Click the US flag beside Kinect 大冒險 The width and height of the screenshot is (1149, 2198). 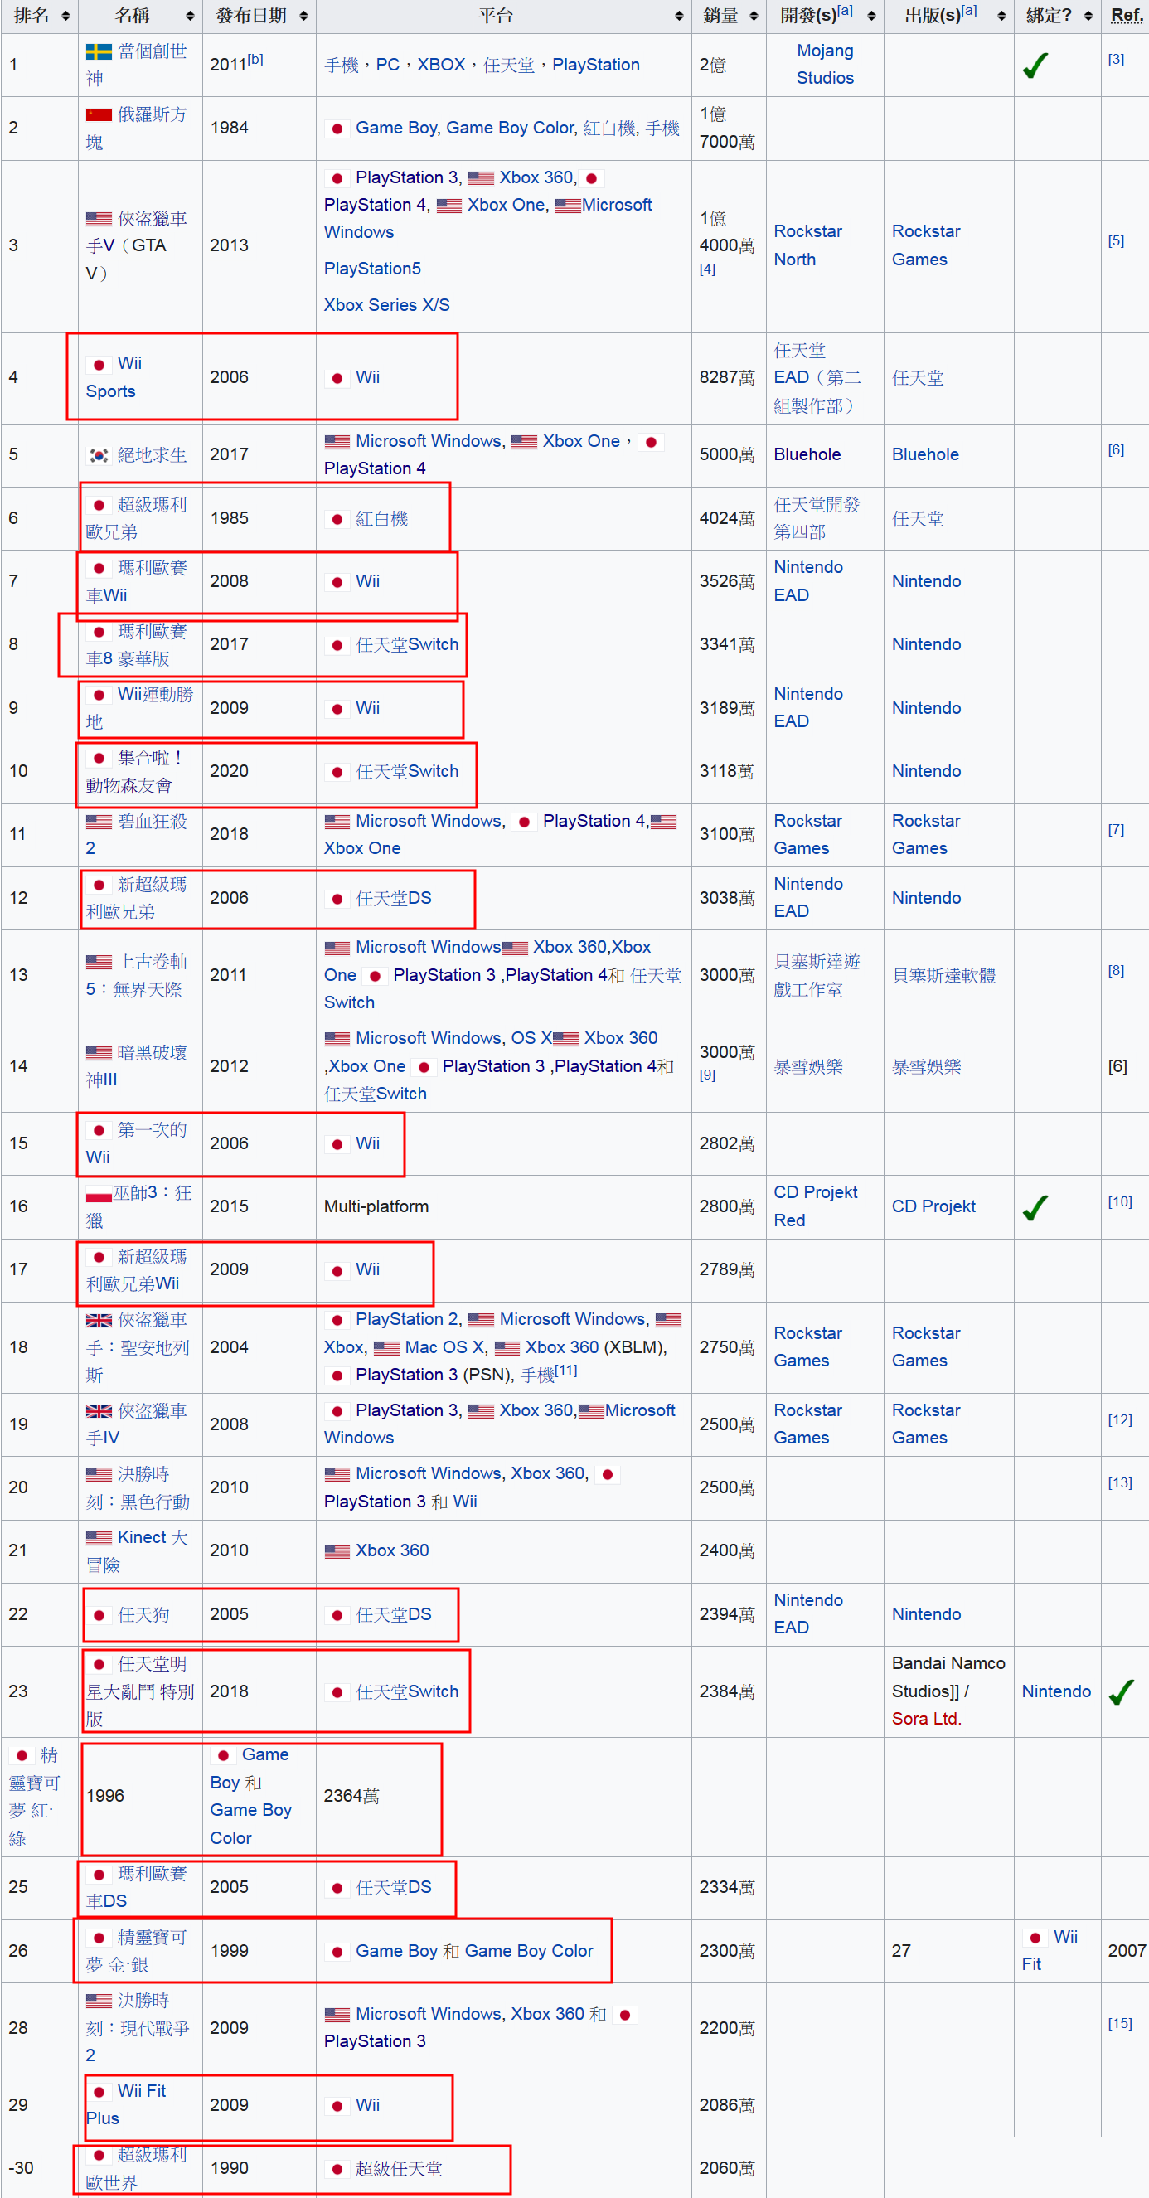pos(99,1537)
